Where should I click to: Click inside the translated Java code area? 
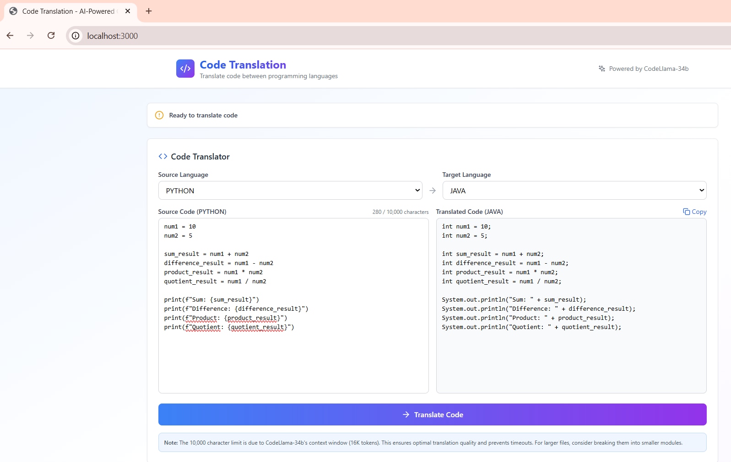click(571, 306)
